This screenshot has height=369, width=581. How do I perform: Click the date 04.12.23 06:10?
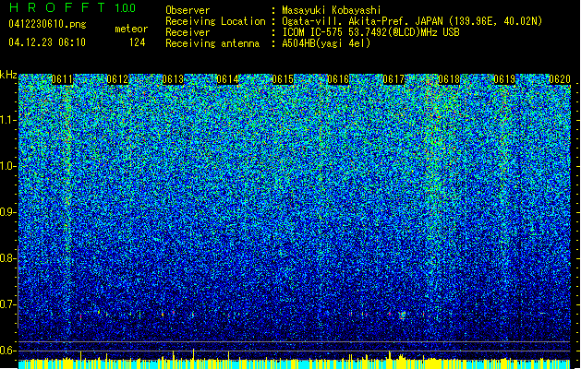[47, 42]
